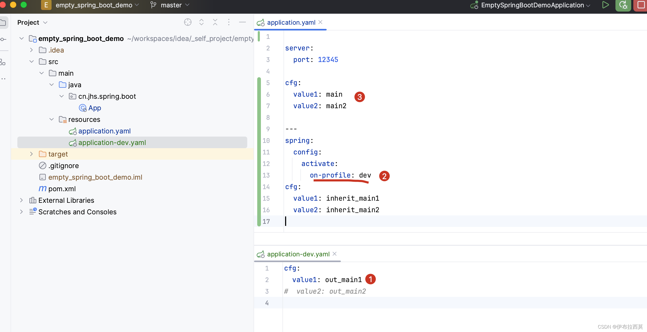The width and height of the screenshot is (647, 332).
Task: Click Scratches and Consoles icon
Action: [x=33, y=211]
